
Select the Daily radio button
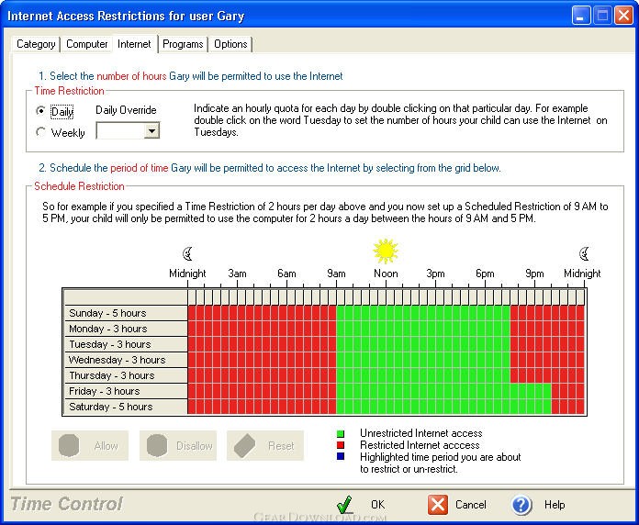tap(40, 110)
